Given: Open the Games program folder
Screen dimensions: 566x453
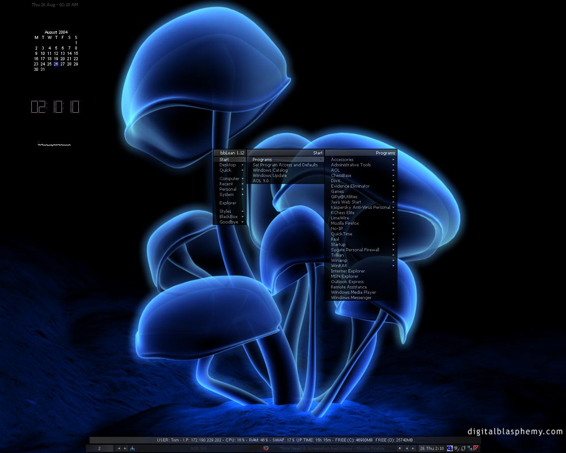Looking at the screenshot, I should pos(361,192).
